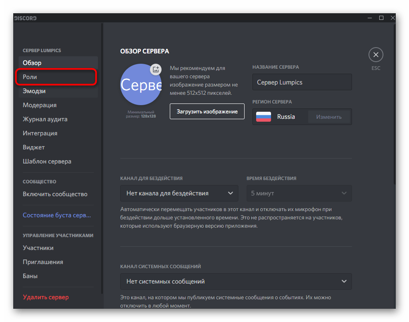The height and width of the screenshot is (322, 409).
Task: Expand the '5 минут' inactivity time dropdown
Action: 299,193
